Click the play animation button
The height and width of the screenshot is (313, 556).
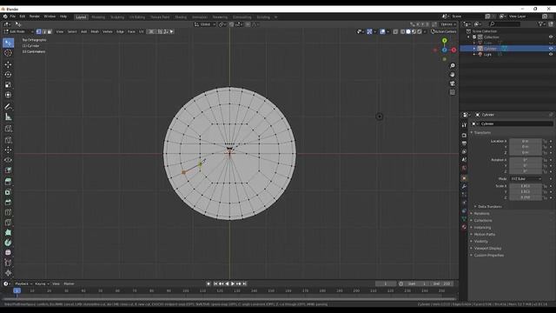click(x=233, y=284)
